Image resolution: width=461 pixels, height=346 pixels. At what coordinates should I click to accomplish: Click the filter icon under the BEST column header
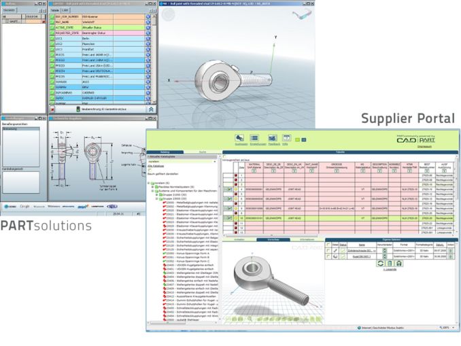(x=427, y=171)
